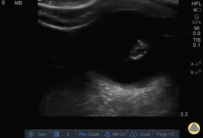Viewport: 203px width, 138px height.
Task: Toggle Dual imaging mode label
Action: [x=145, y=134]
